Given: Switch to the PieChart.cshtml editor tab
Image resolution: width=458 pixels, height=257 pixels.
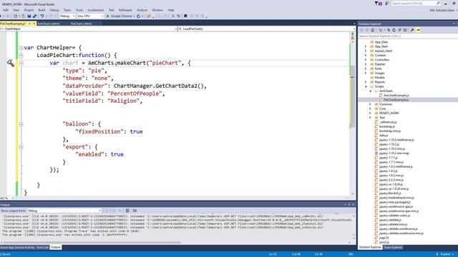Looking at the screenshot, I should click(x=81, y=24).
